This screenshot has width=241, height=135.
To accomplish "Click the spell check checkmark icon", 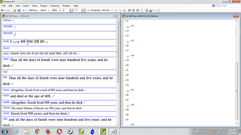I will 133,10.
